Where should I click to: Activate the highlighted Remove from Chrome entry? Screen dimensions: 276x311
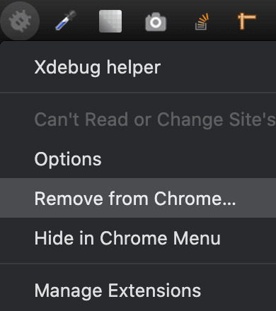point(138,198)
